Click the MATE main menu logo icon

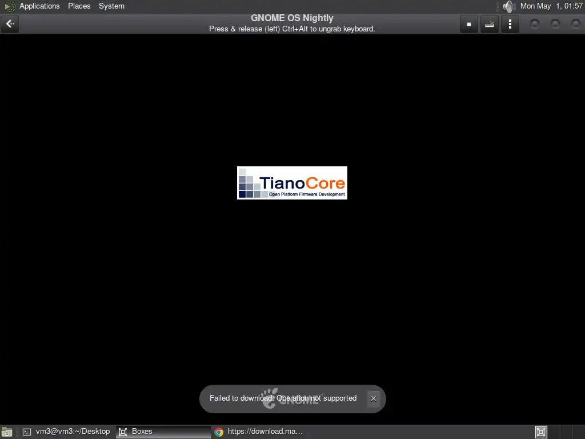[9, 6]
